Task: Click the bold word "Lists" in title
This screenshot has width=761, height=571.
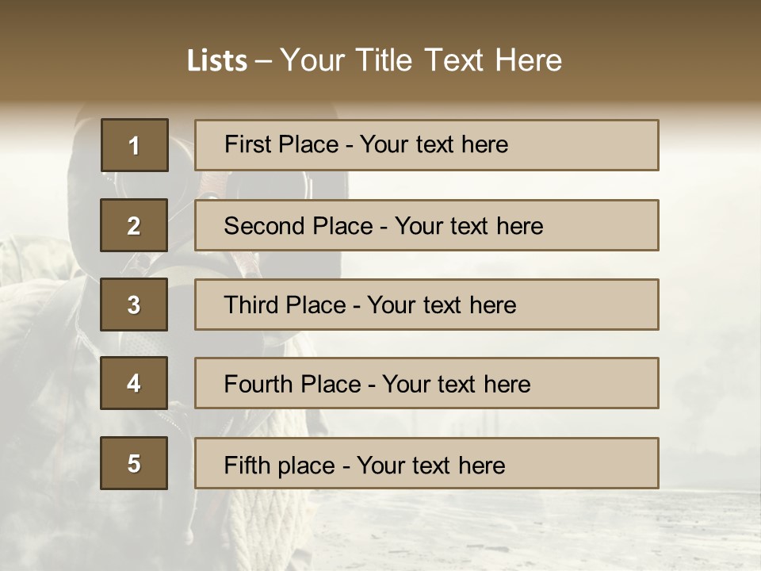Action: 217,60
